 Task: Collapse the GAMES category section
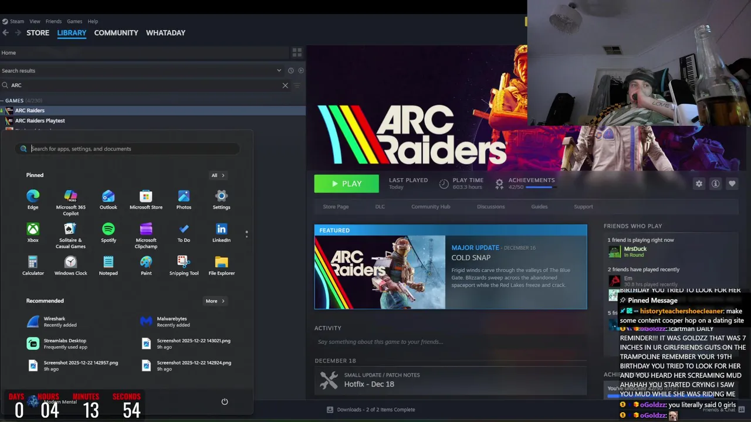point(3,100)
